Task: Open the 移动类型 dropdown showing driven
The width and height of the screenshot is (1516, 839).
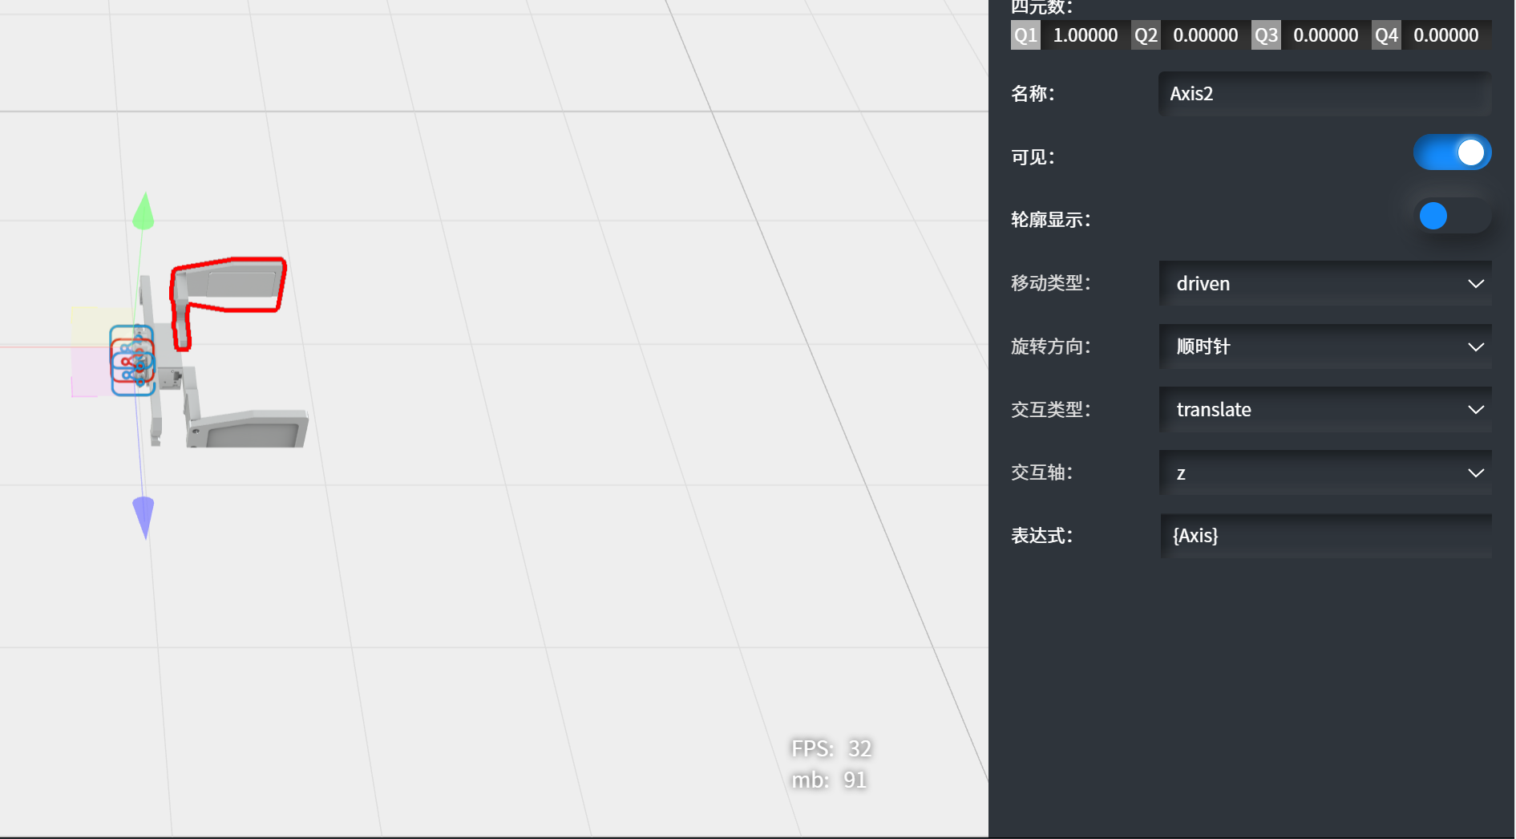Action: [x=1324, y=284]
